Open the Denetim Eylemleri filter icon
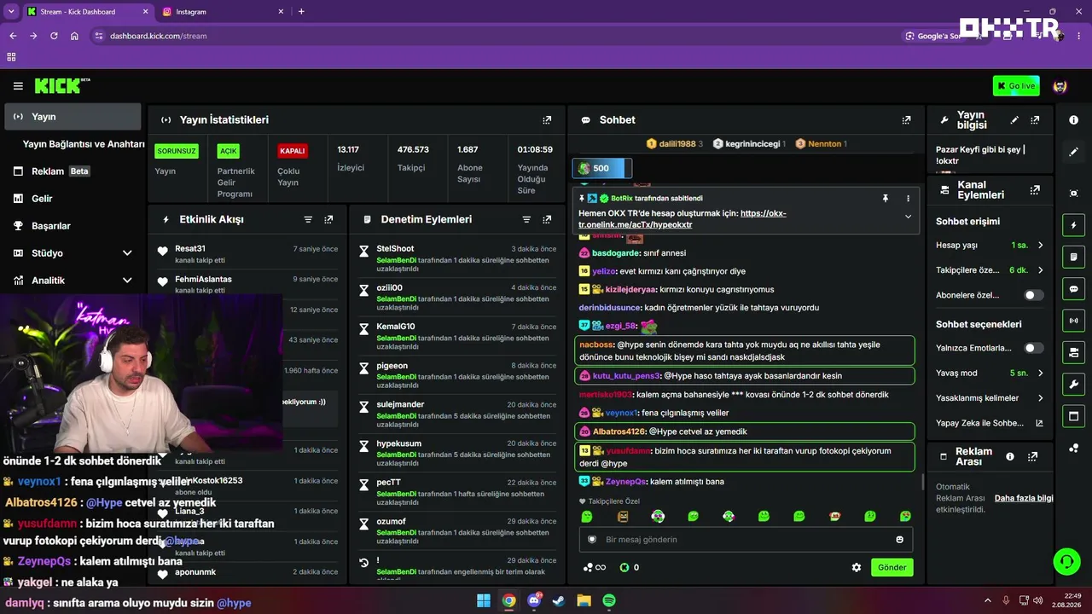1092x614 pixels. pyautogui.click(x=526, y=219)
